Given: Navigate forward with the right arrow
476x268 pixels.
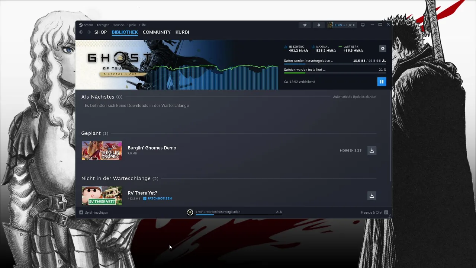Looking at the screenshot, I should (89, 32).
